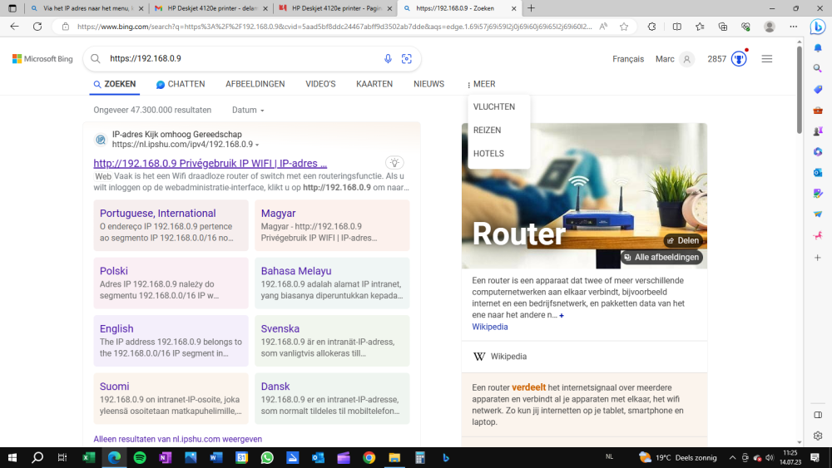832x468 pixels.
Task: Open the Read aloud icon in address bar
Action: coord(603,27)
